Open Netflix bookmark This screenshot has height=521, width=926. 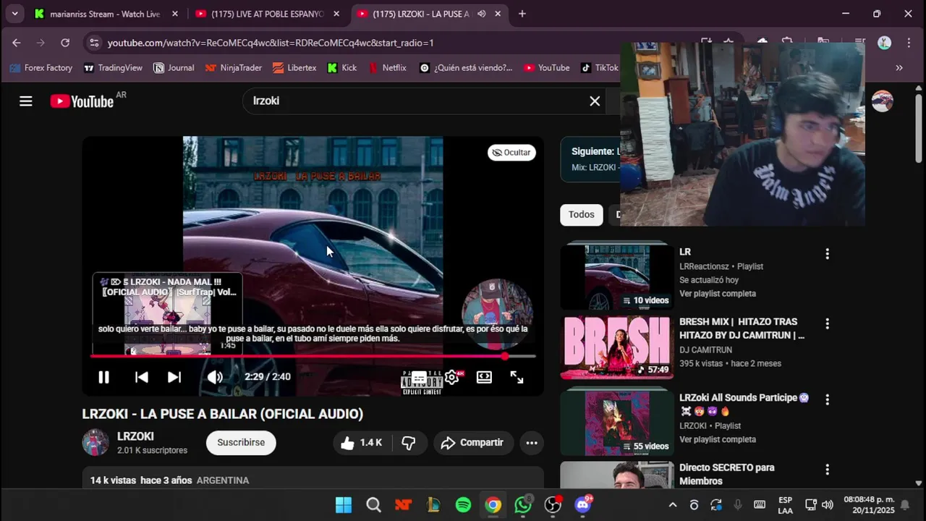coord(388,68)
